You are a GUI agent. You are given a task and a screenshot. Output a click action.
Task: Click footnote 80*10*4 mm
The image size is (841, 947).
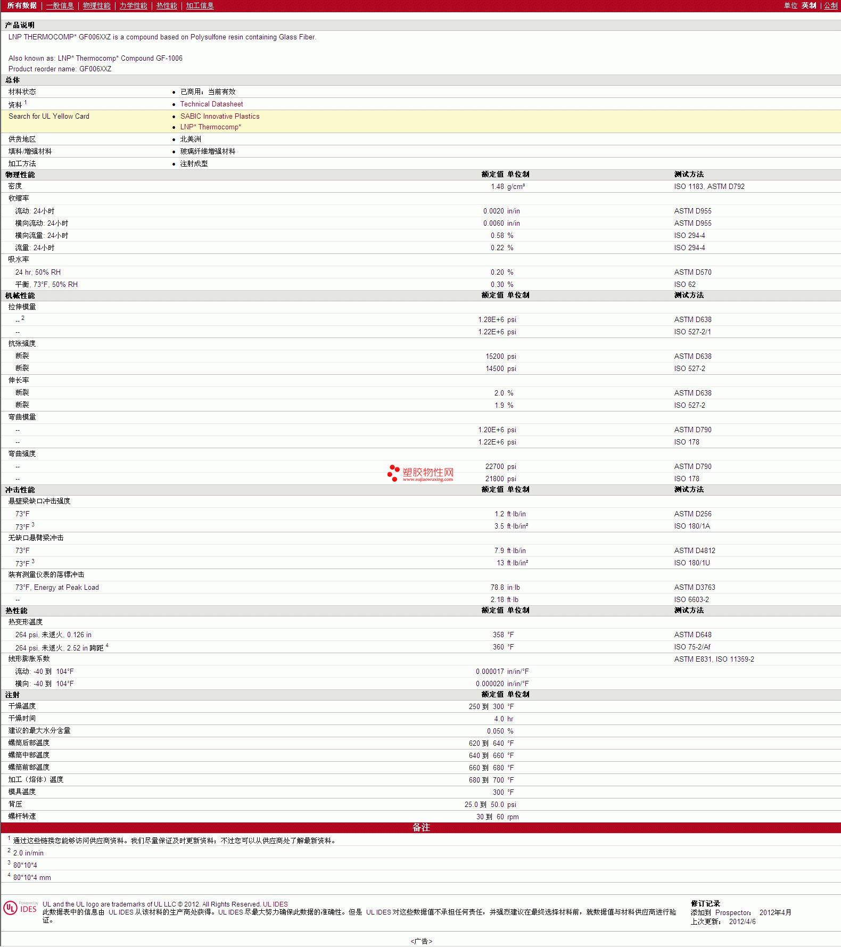[32, 878]
